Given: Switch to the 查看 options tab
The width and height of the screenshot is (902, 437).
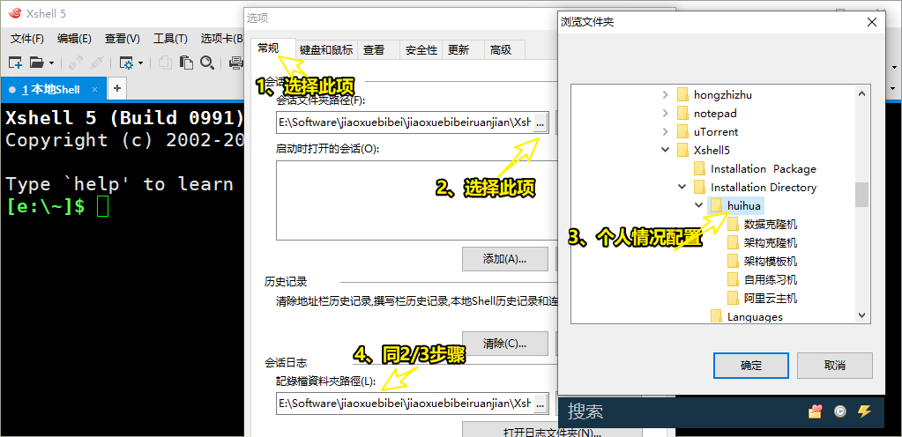Looking at the screenshot, I should pos(378,50).
